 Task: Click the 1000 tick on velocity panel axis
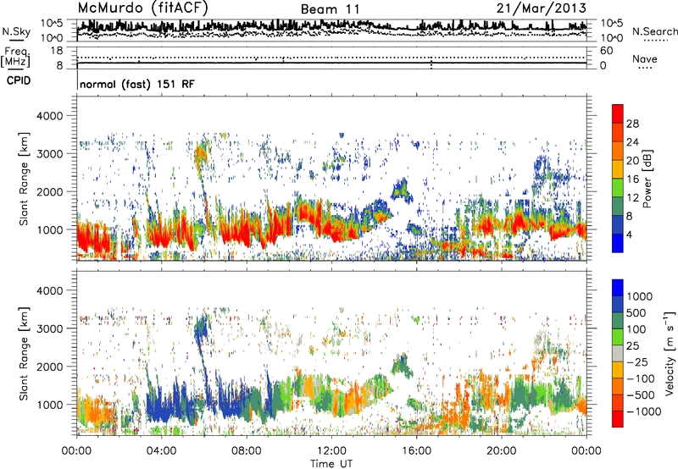[x=49, y=405]
